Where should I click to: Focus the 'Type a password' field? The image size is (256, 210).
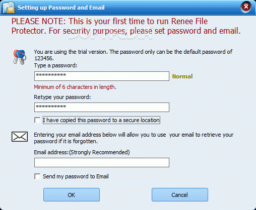102,76
